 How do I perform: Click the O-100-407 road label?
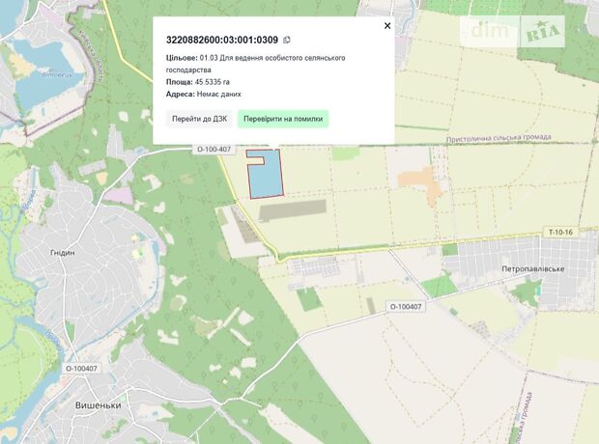(x=214, y=150)
